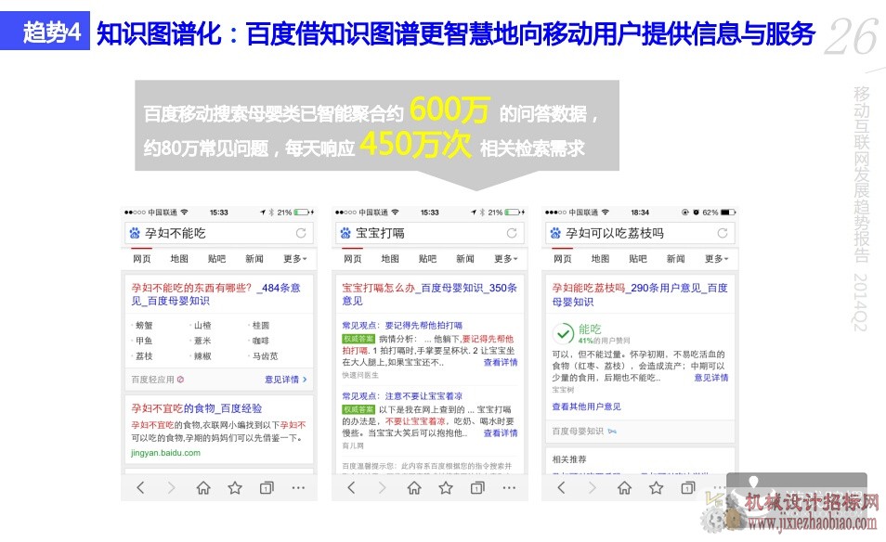Image resolution: width=886 pixels, height=542 pixels.
Task: Click 山楂 in the forbidden foods list
Action: tap(202, 326)
